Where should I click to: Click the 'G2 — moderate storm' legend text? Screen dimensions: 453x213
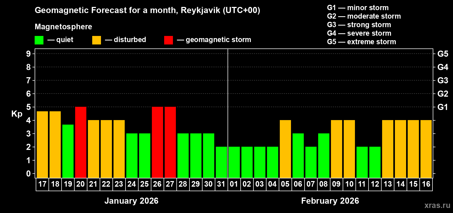click(x=364, y=16)
